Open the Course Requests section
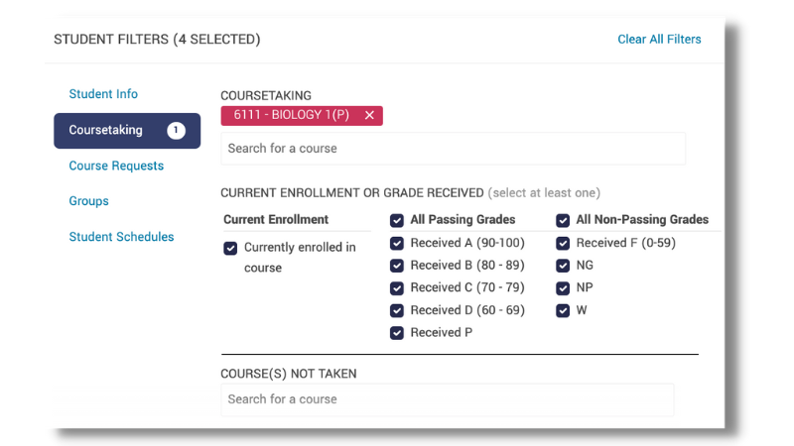The height and width of the screenshot is (446, 794). (116, 166)
